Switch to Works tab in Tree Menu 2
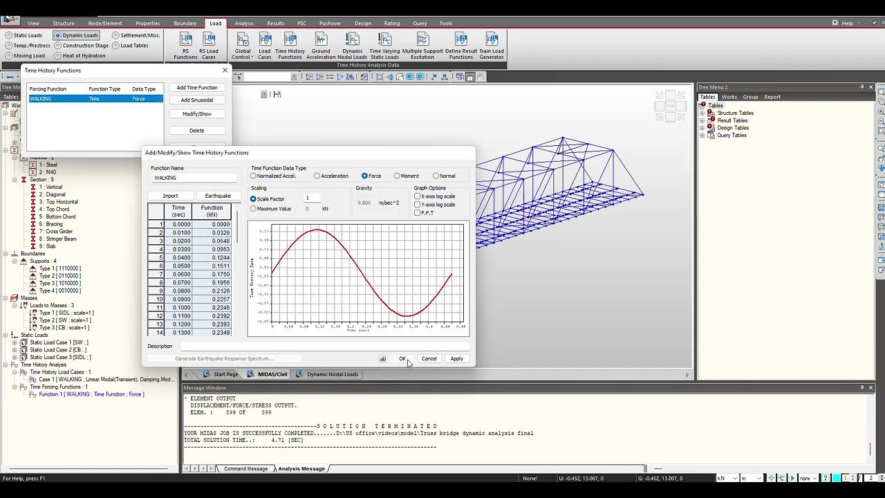Screen dimensions: 885x498 pyautogui.click(x=729, y=97)
